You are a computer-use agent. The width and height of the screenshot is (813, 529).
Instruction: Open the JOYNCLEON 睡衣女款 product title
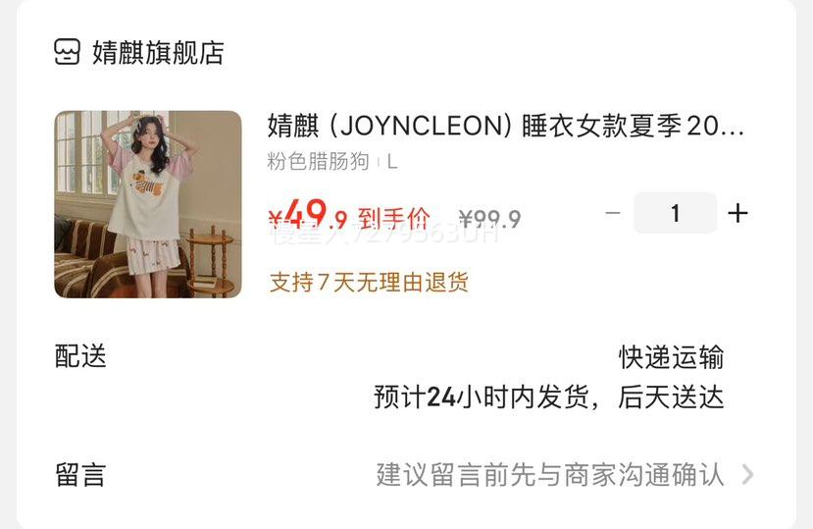pos(505,126)
